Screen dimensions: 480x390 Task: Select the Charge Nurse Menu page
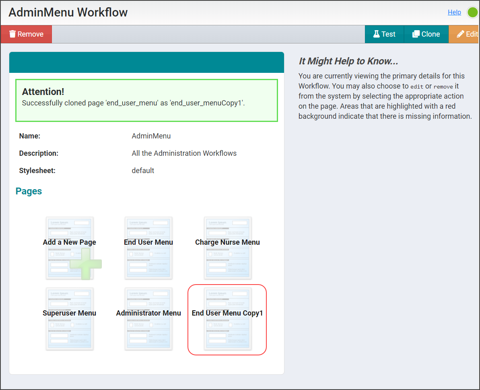(228, 248)
